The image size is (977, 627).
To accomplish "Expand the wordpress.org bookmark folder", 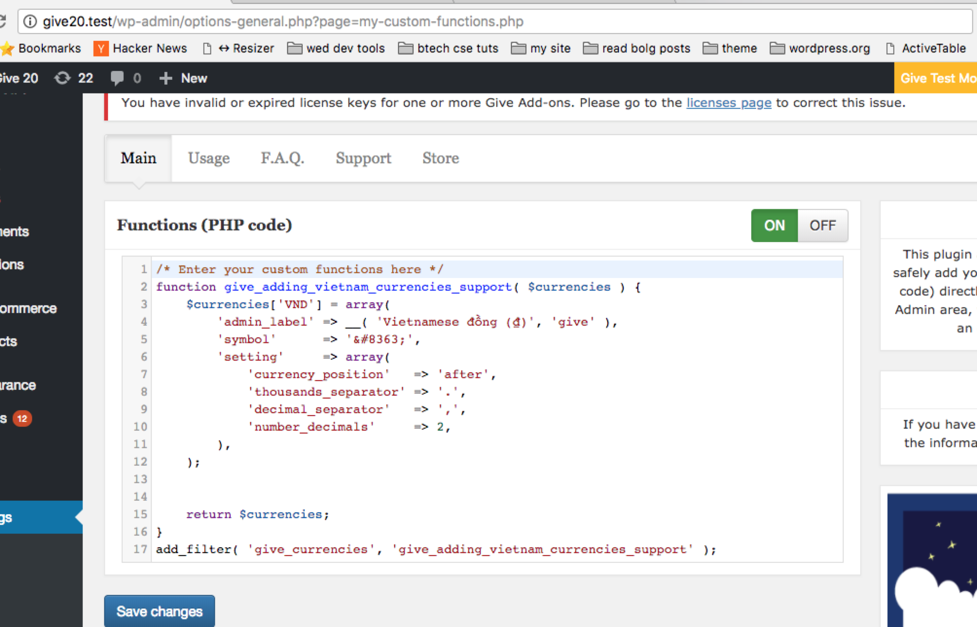I will pos(820,49).
